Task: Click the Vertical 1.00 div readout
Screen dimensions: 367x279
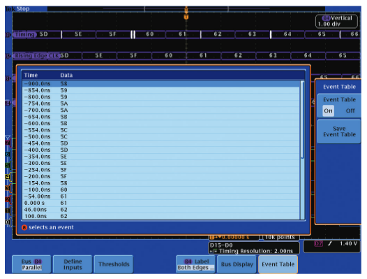Action: tap(336, 21)
